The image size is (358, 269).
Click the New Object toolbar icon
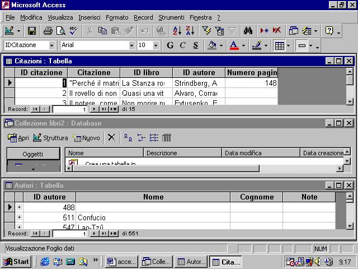click(307, 31)
